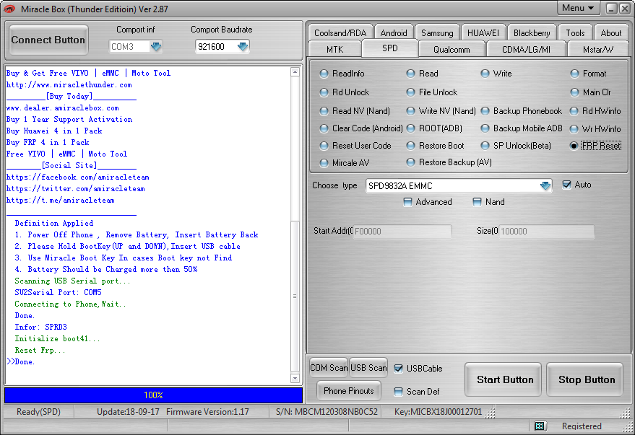This screenshot has height=435, width=635.
Task: Open the About tab
Action: pos(610,32)
